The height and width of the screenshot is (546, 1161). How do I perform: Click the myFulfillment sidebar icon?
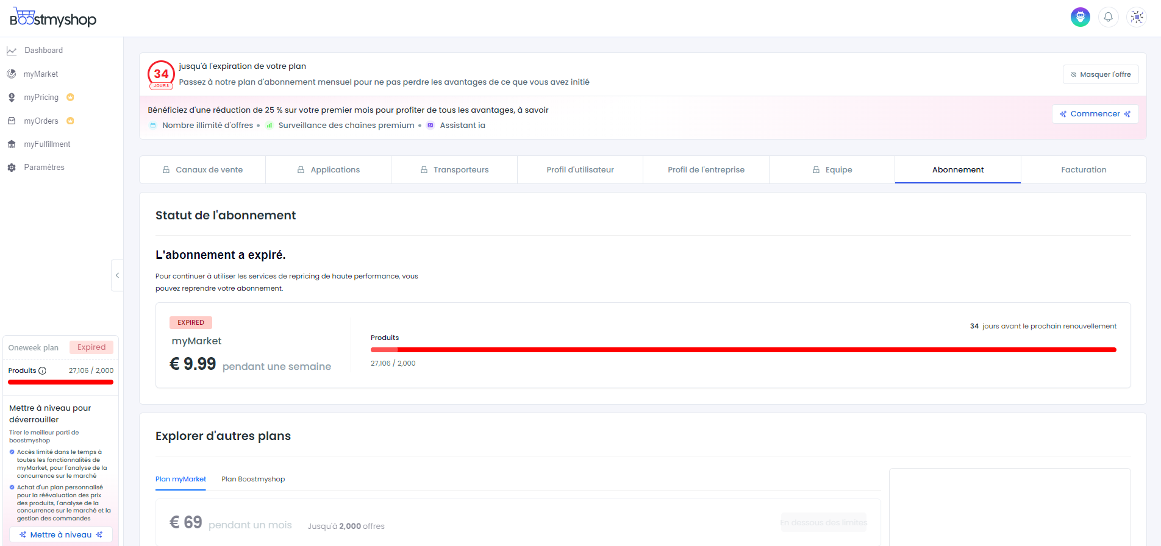tap(12, 144)
